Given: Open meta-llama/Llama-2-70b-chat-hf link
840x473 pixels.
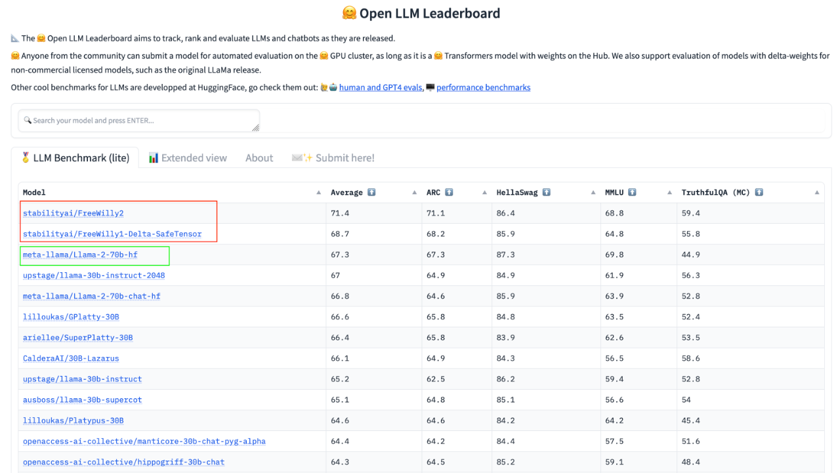Looking at the screenshot, I should (x=92, y=296).
